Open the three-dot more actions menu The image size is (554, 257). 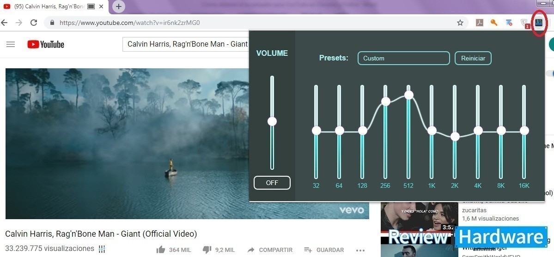coord(360,250)
